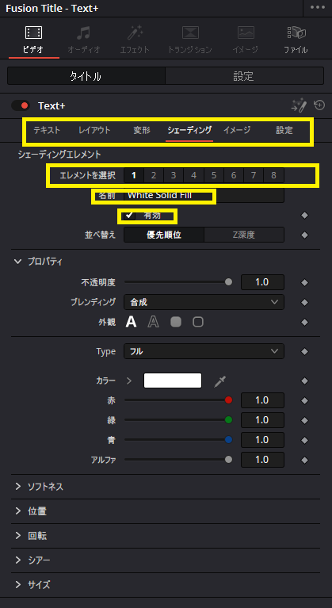Select the border outline appearance icon
The height and width of the screenshot is (608, 332).
click(198, 322)
